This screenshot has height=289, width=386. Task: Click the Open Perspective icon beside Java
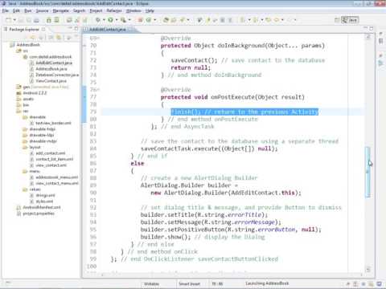click(x=338, y=20)
